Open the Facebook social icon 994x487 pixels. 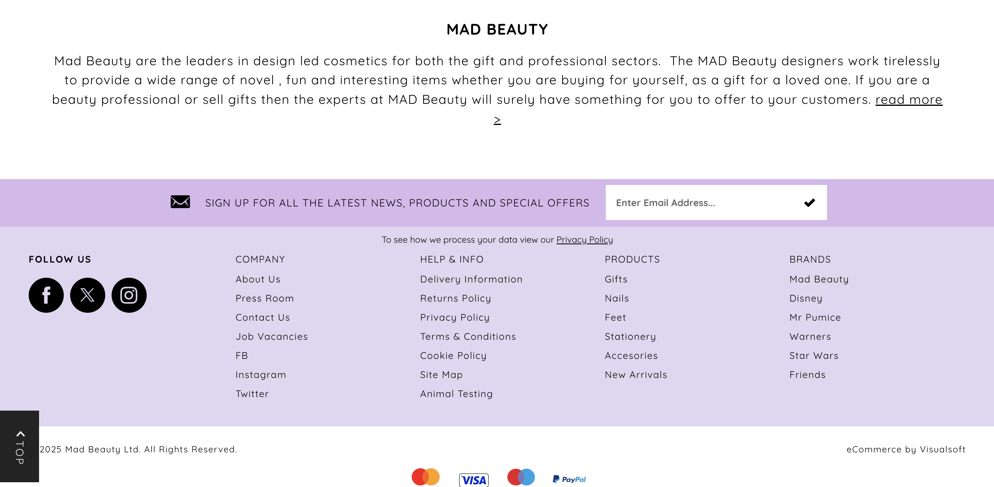(x=46, y=295)
